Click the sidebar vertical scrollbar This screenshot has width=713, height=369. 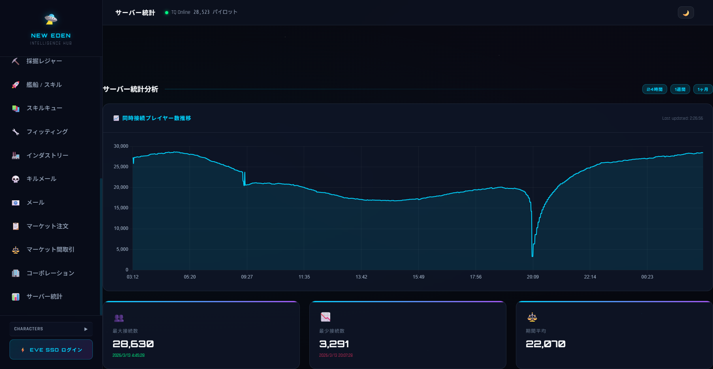101,245
